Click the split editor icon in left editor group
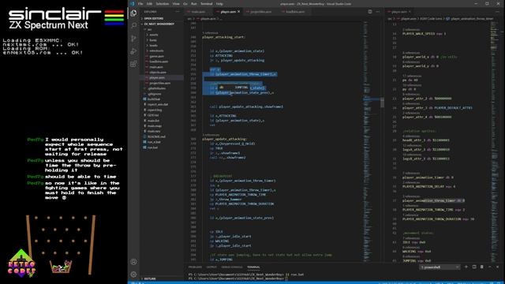This screenshot has width=505, height=284. coord(370,12)
